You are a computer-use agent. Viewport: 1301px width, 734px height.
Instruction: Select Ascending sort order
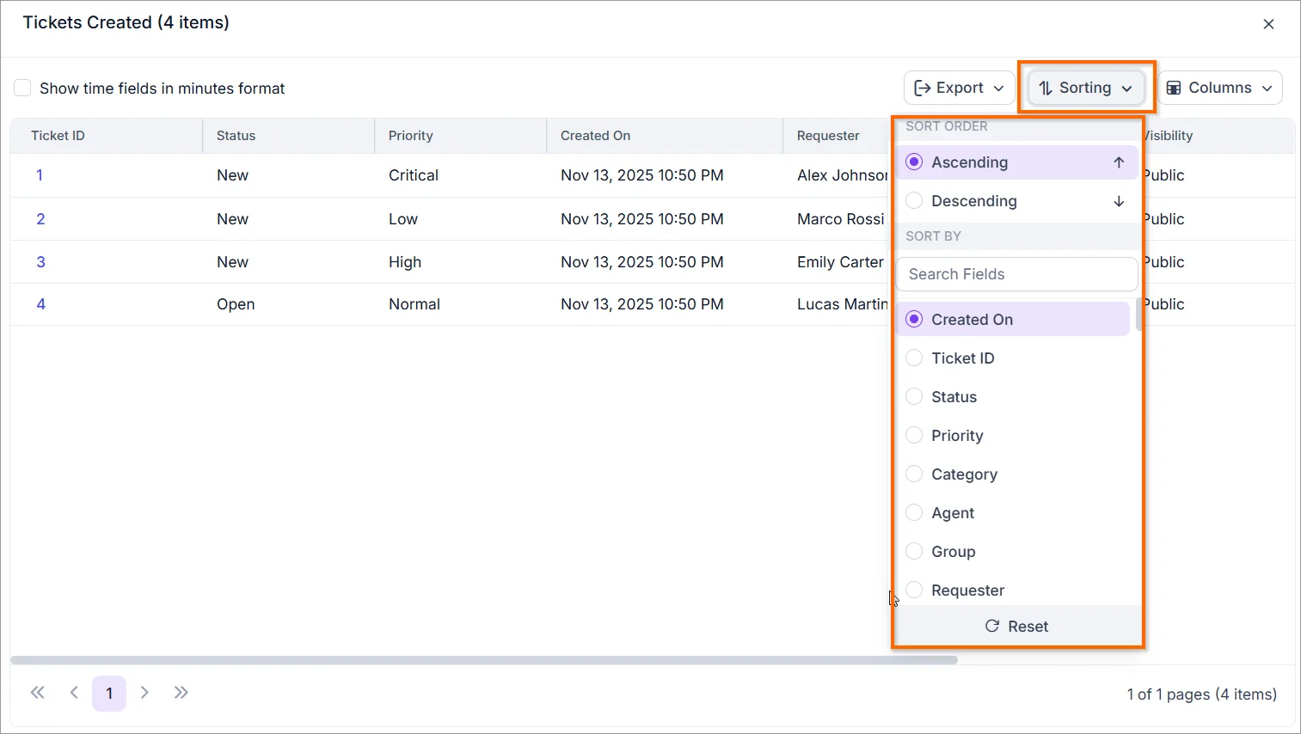(x=1016, y=162)
